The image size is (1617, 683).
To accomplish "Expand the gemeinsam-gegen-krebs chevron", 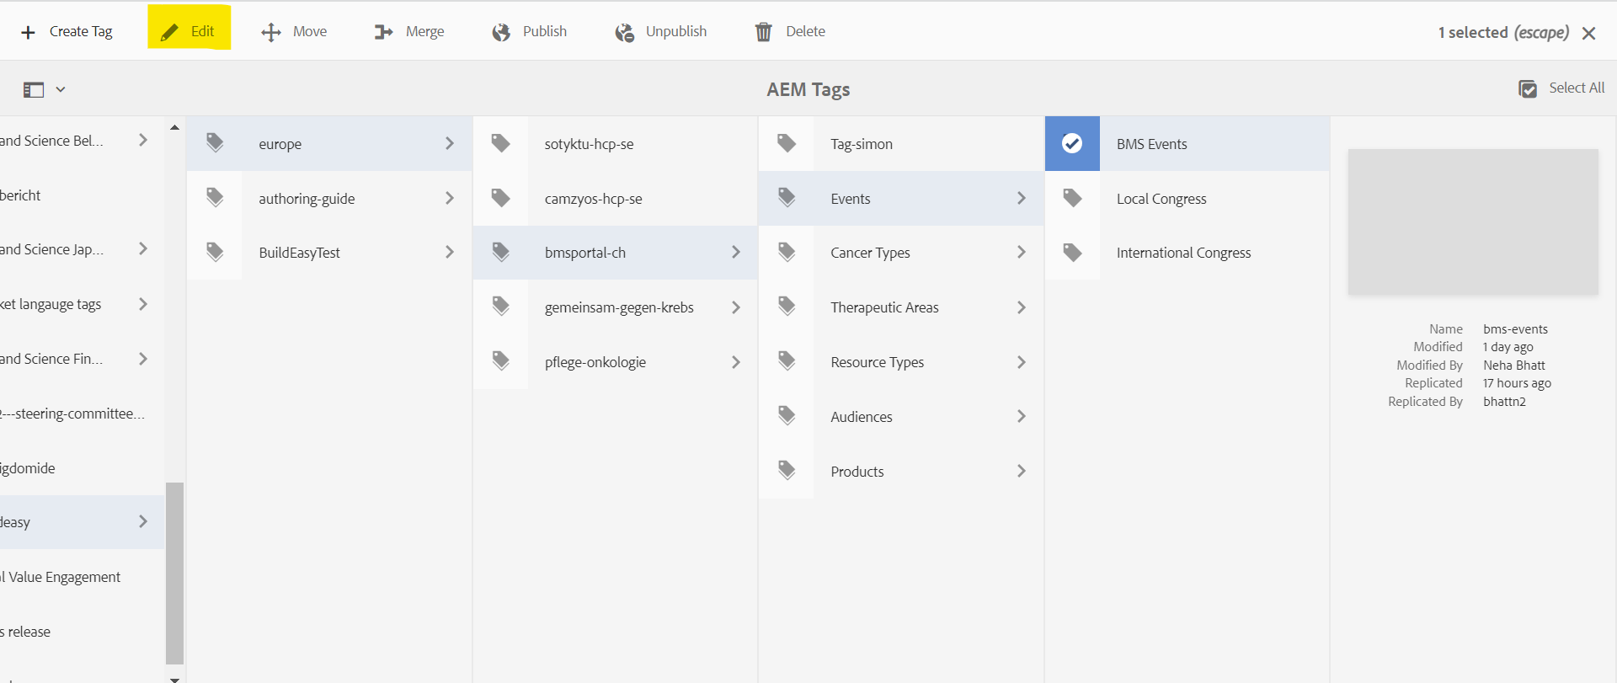I will coord(736,307).
